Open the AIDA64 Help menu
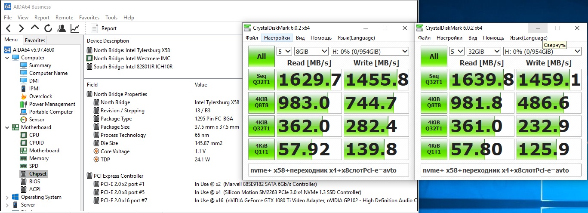Image resolution: width=588 pixels, height=213 pixels. [x=129, y=18]
